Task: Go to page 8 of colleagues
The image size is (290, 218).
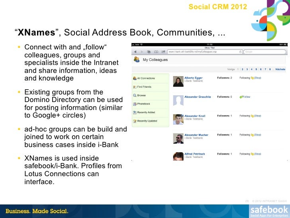Action: point(270,69)
